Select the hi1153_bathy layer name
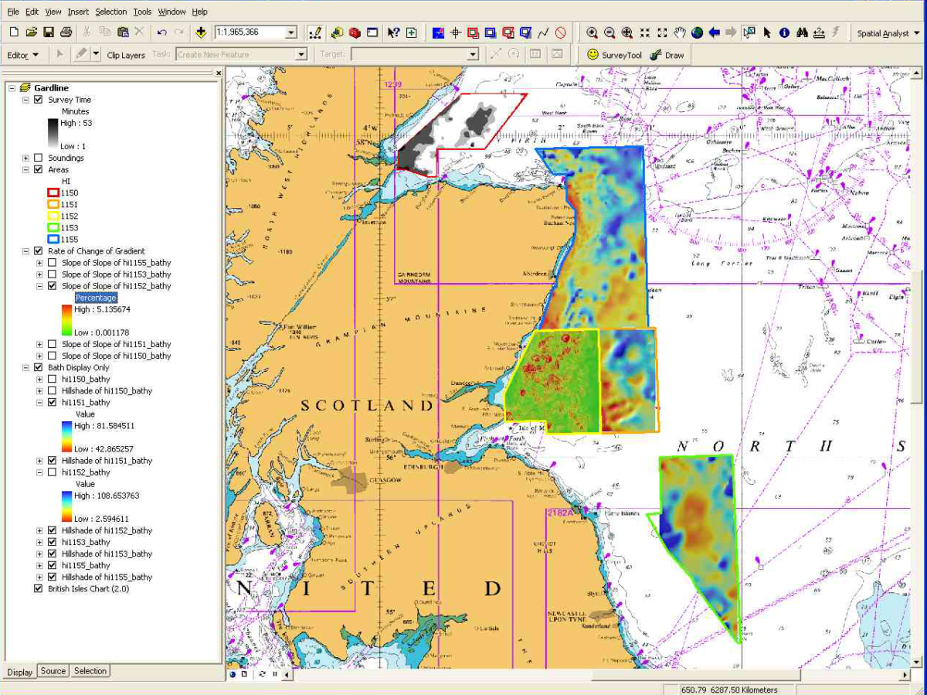Screen dimensions: 927x695 click(86, 542)
